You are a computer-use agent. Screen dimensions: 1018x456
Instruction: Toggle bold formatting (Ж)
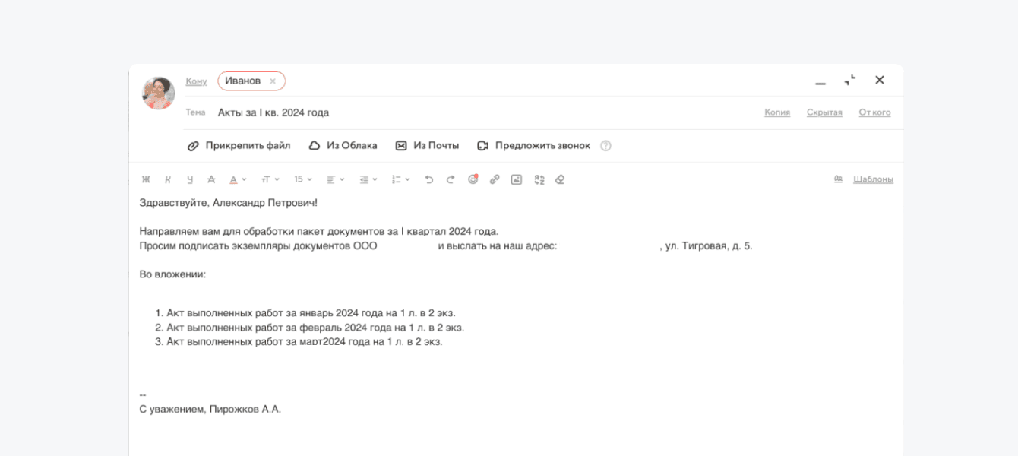(146, 179)
